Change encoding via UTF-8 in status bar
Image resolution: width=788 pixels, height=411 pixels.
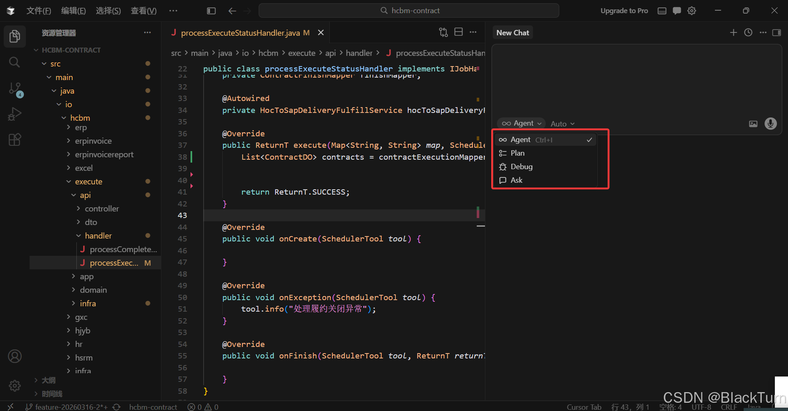701,407
